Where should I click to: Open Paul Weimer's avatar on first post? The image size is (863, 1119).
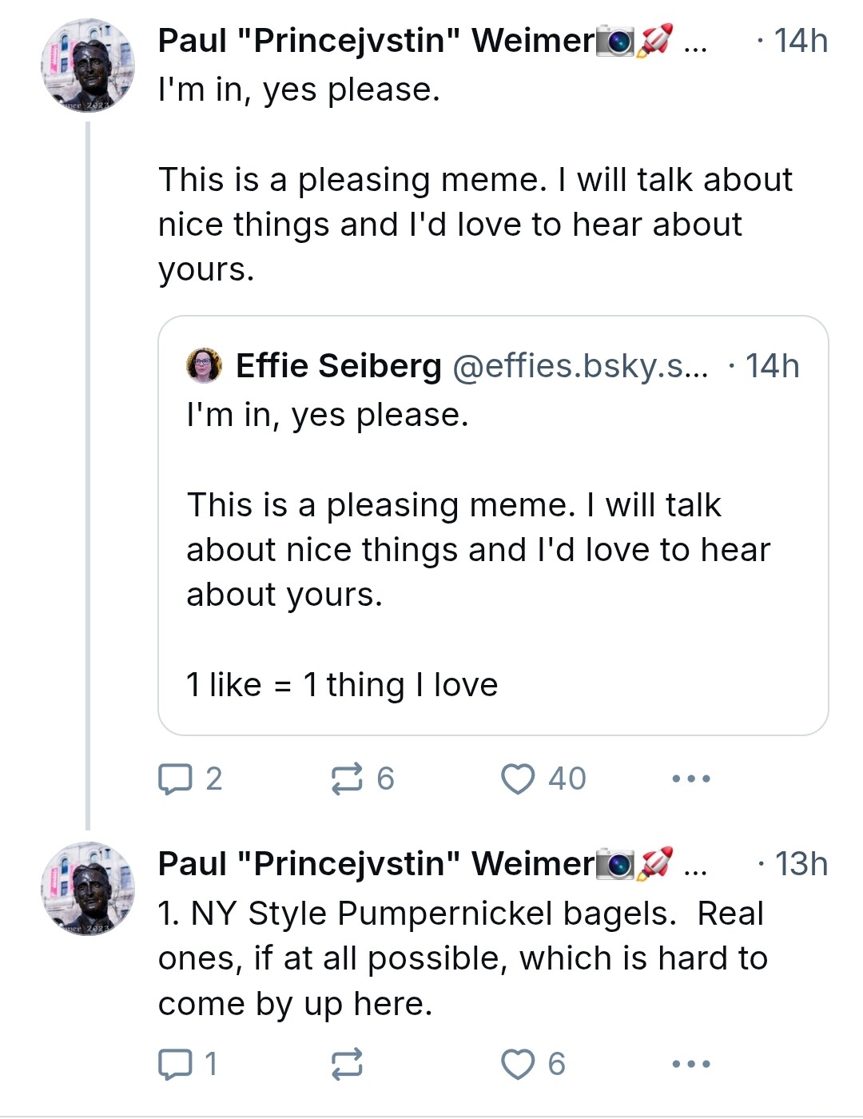(x=88, y=66)
